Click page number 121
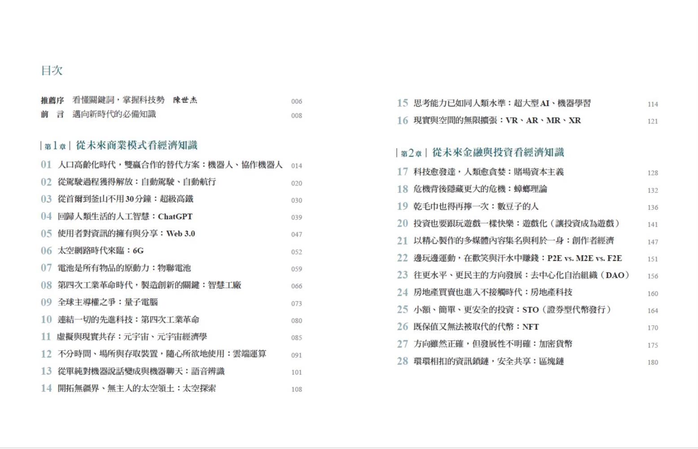 (x=653, y=121)
